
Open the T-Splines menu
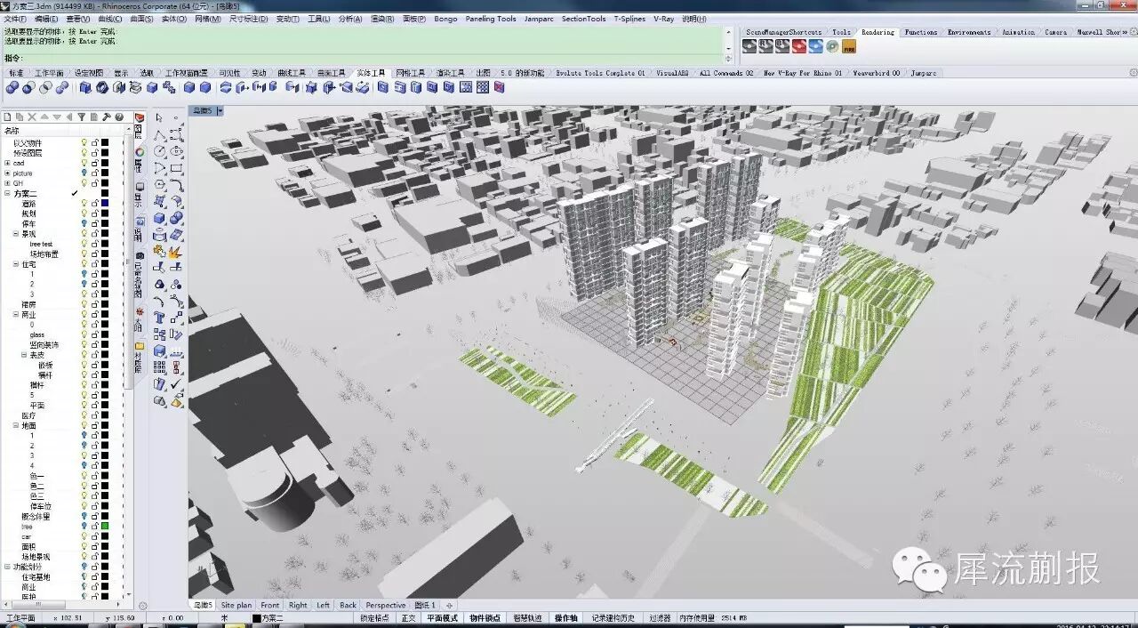(x=629, y=19)
